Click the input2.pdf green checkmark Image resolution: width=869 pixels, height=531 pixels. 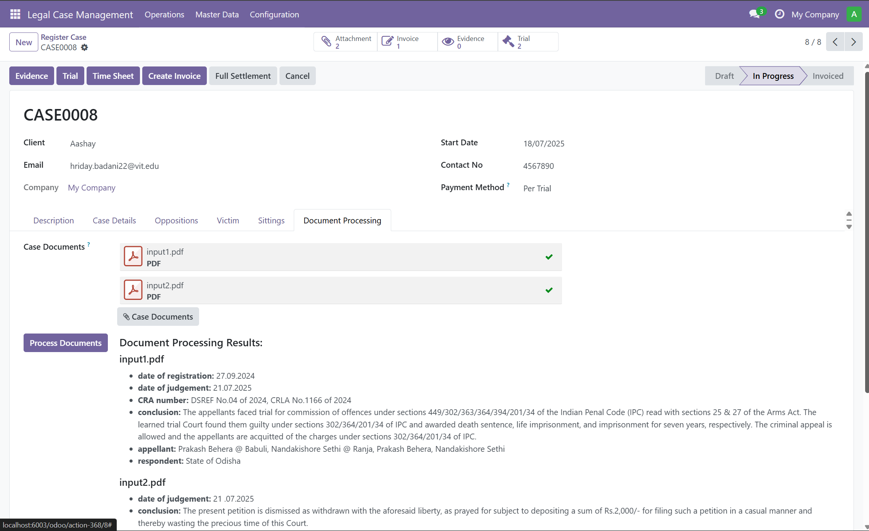549,290
